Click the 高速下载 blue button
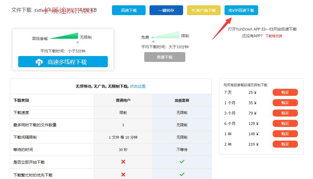Screen dimensions: 313x179 pos(129,10)
